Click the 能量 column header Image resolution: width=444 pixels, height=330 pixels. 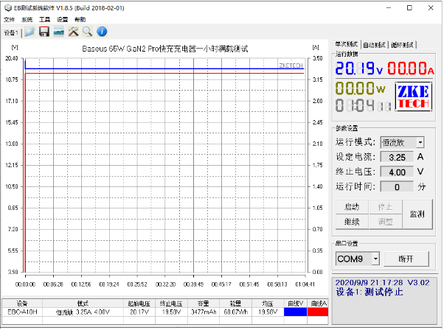click(235, 303)
